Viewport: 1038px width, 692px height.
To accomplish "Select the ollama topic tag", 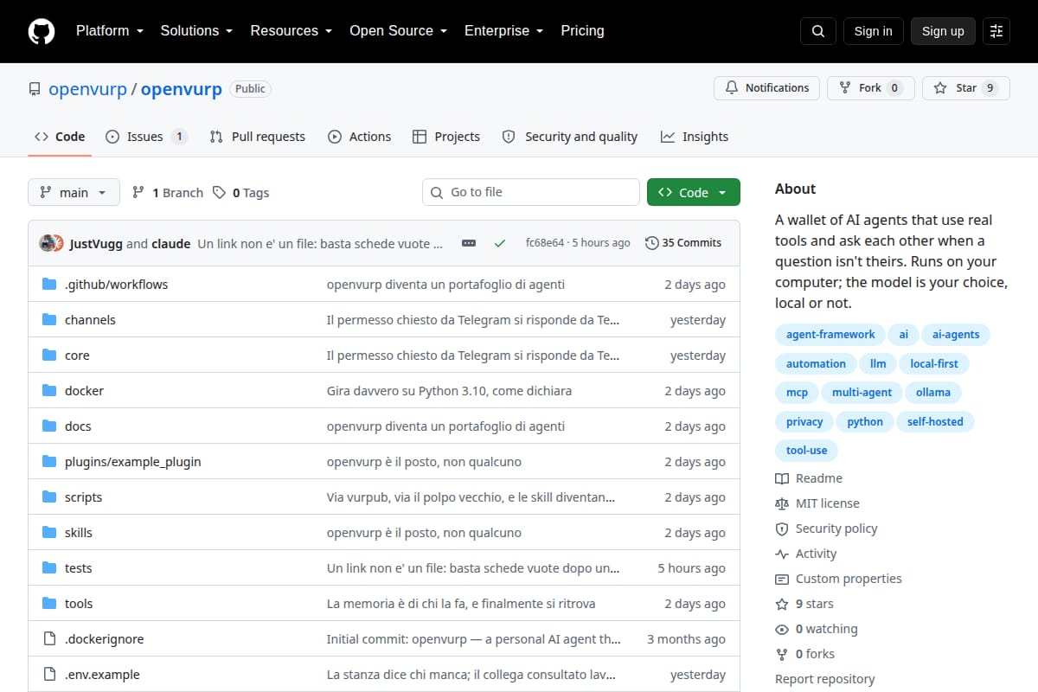I will (x=933, y=393).
